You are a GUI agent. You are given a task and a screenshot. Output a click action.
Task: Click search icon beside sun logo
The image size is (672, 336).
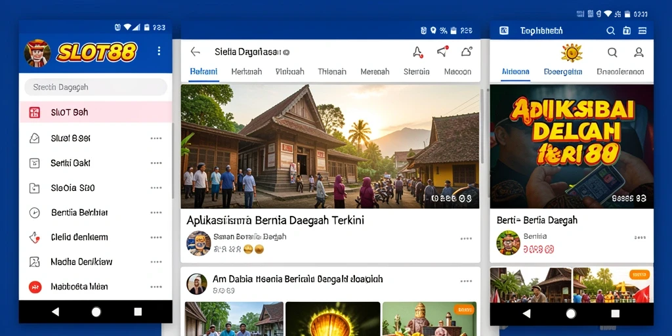click(612, 52)
